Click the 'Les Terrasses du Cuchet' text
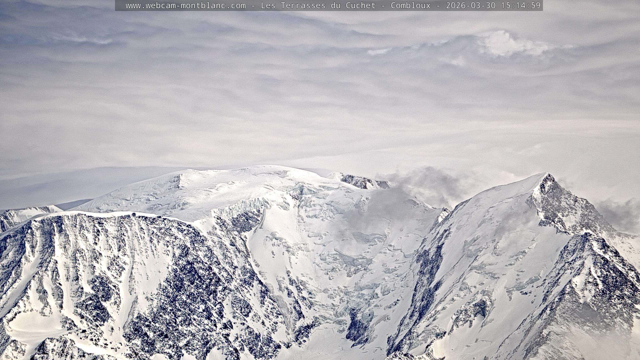The height and width of the screenshot is (360, 640). click(318, 5)
